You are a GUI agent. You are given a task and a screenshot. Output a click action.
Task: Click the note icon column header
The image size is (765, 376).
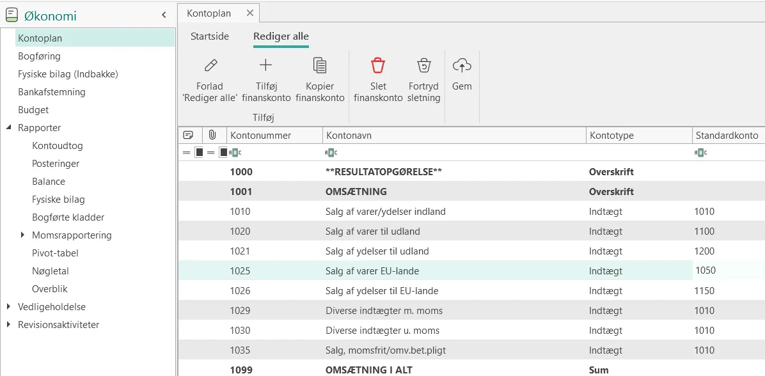[188, 135]
